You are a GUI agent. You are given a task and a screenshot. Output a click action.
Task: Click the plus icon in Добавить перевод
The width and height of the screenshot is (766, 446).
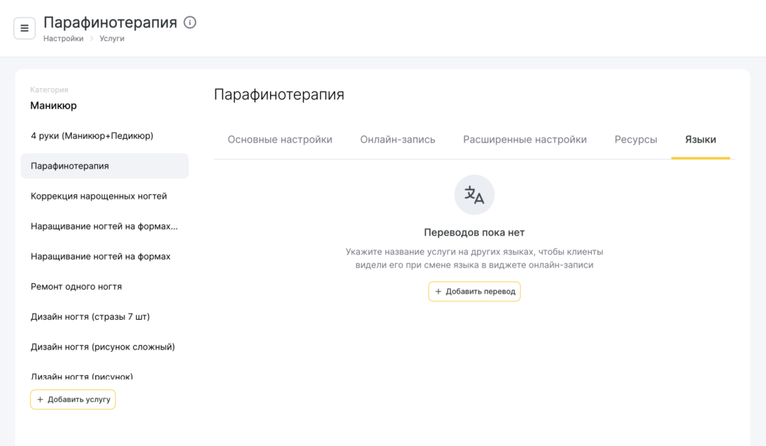pos(438,291)
